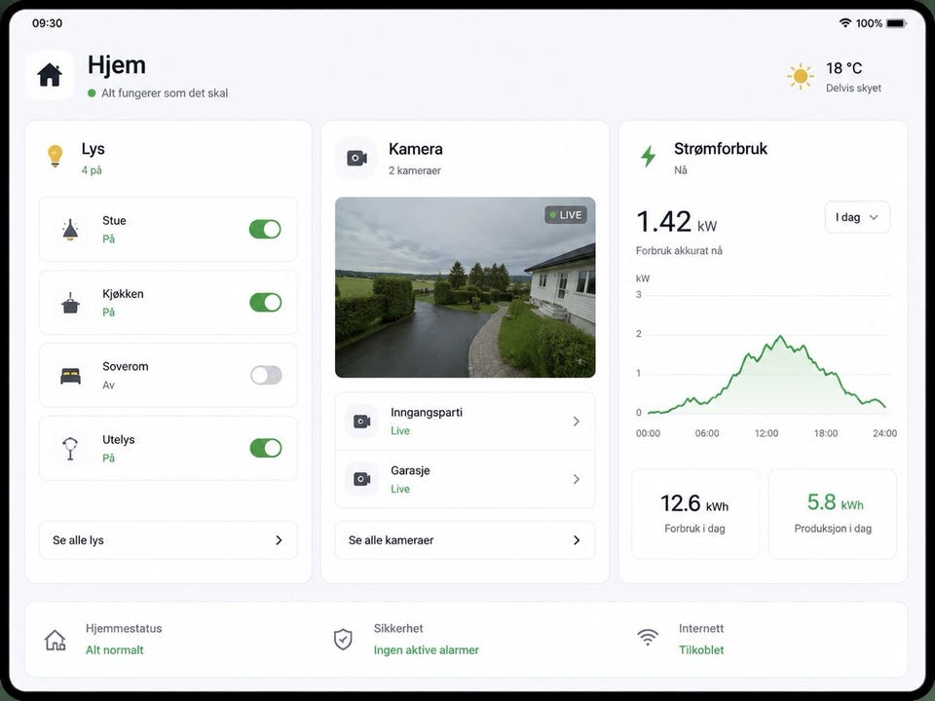
Task: Tap the Ingen aktive alarmer text
Action: (x=427, y=649)
